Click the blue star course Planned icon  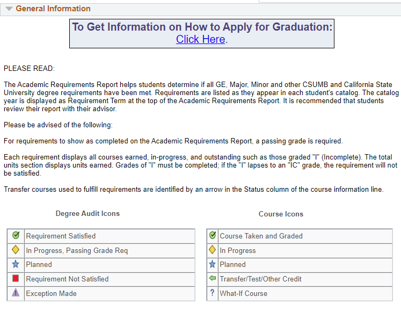[x=213, y=264]
